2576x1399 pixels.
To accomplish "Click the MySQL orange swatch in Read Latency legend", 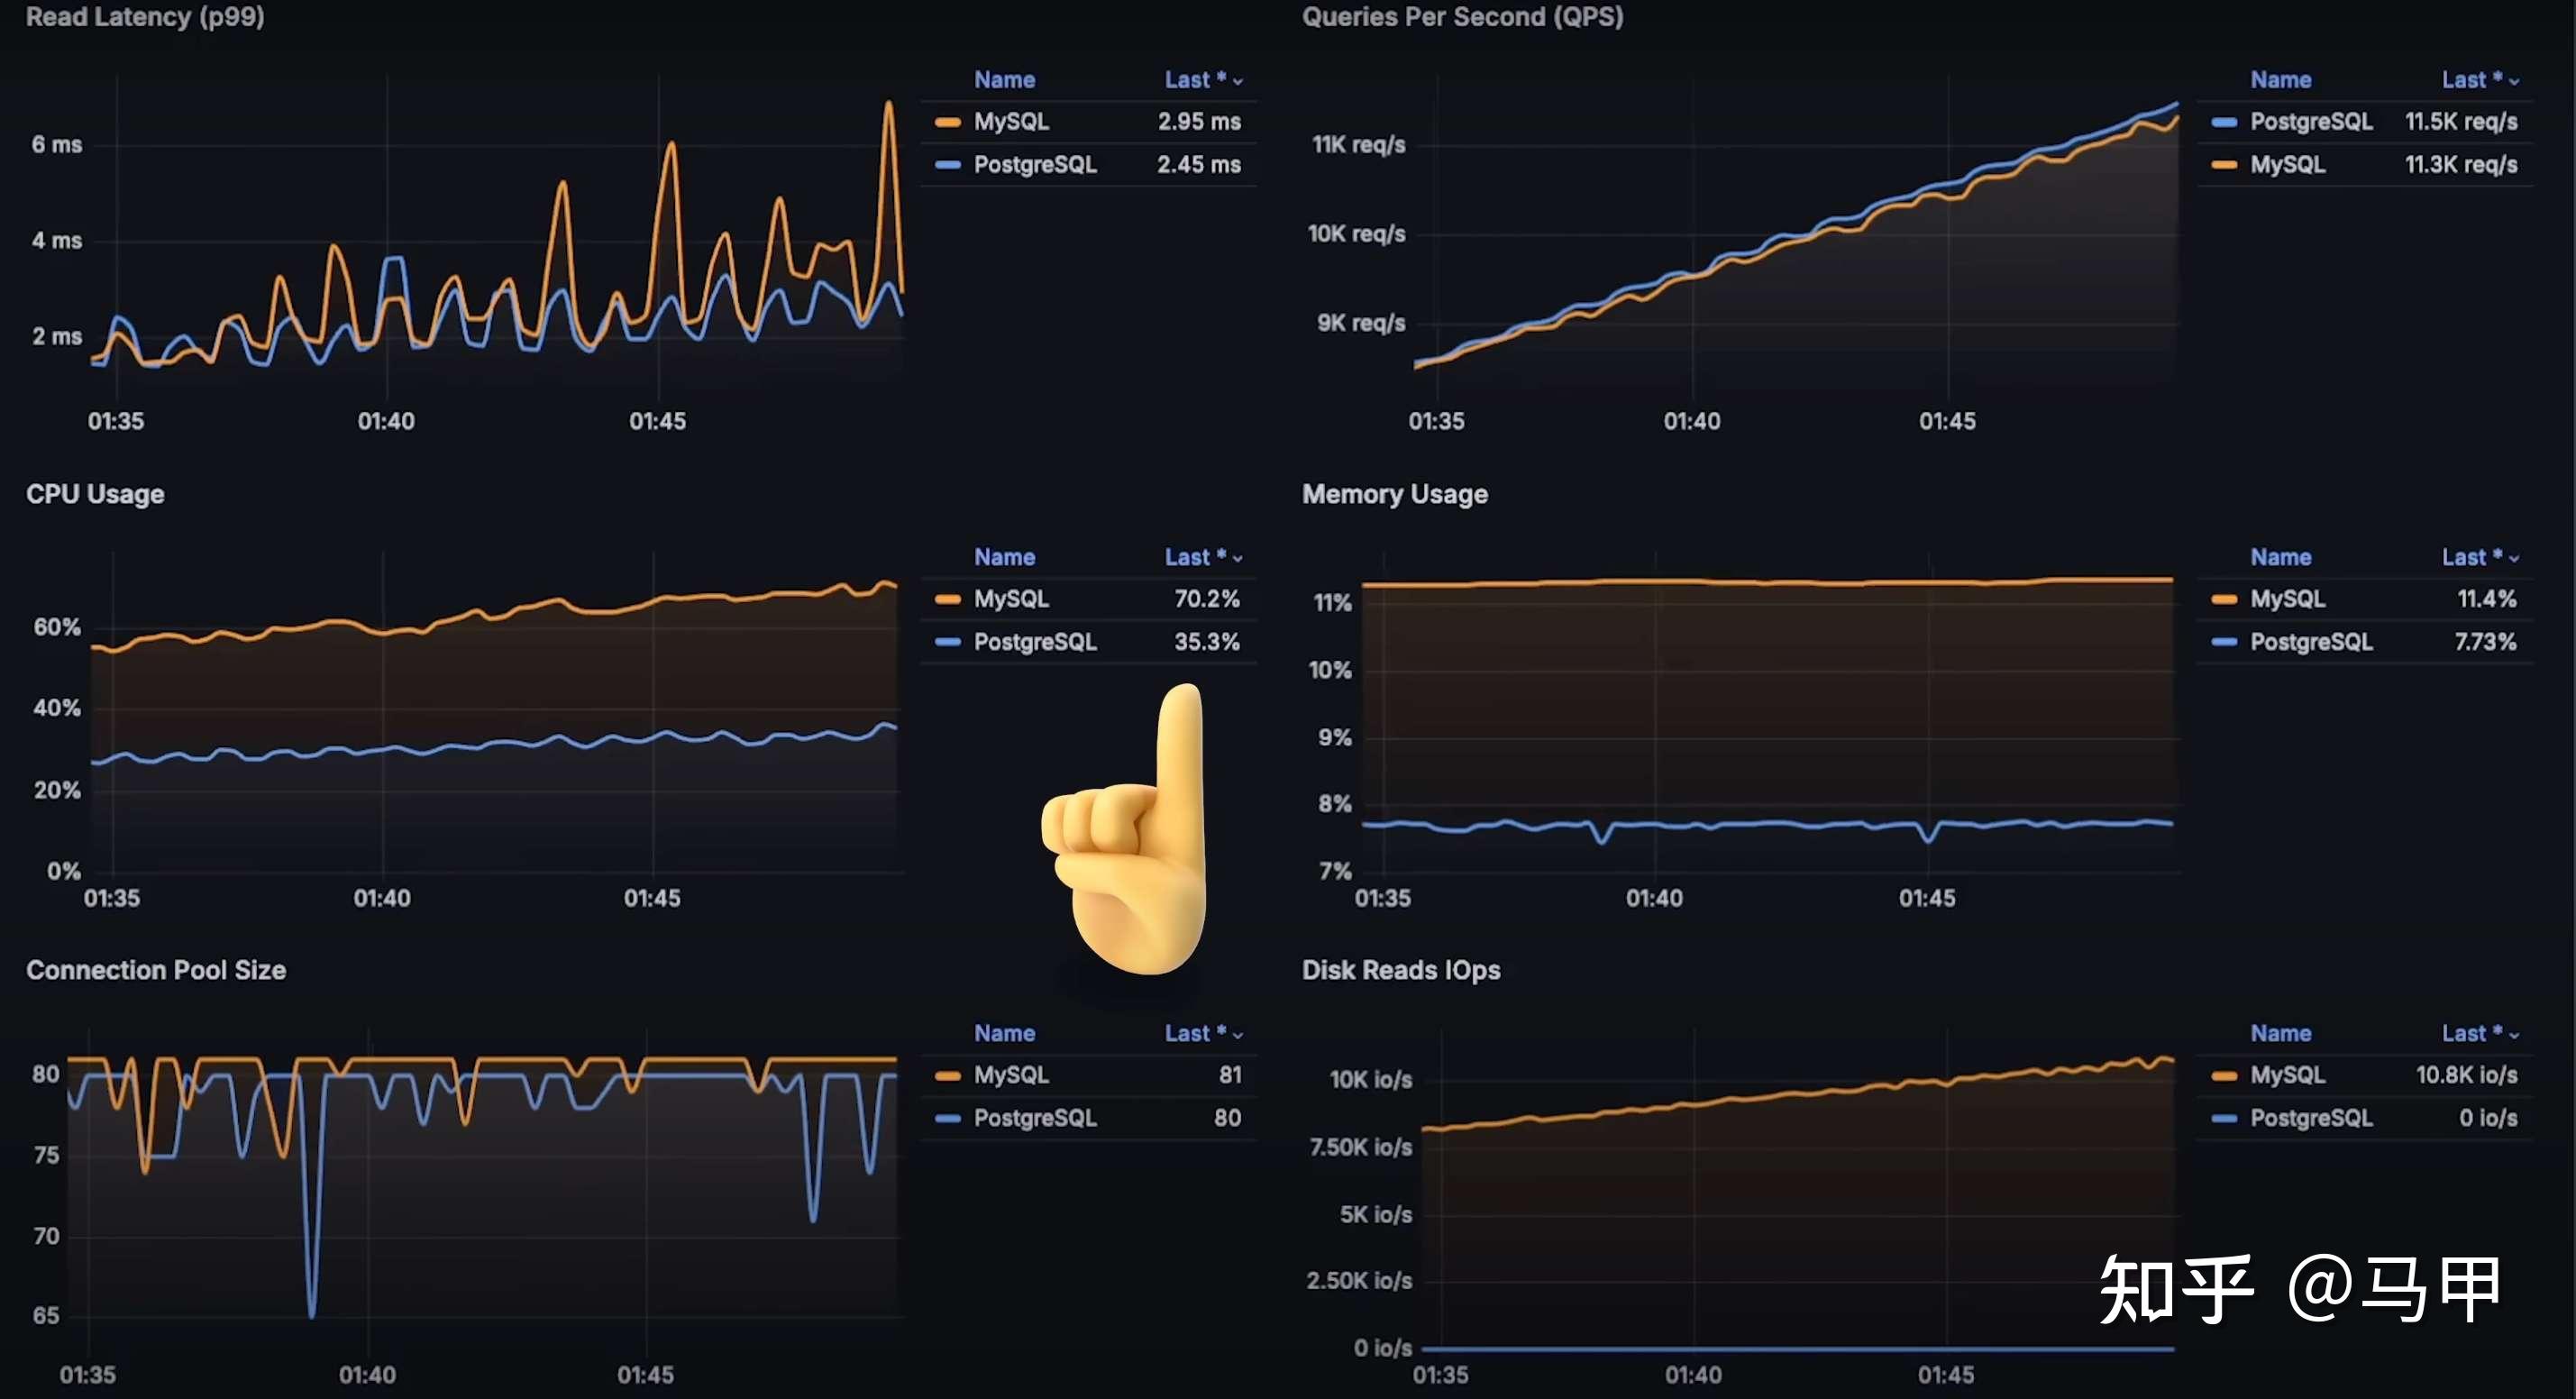I will click(x=947, y=122).
